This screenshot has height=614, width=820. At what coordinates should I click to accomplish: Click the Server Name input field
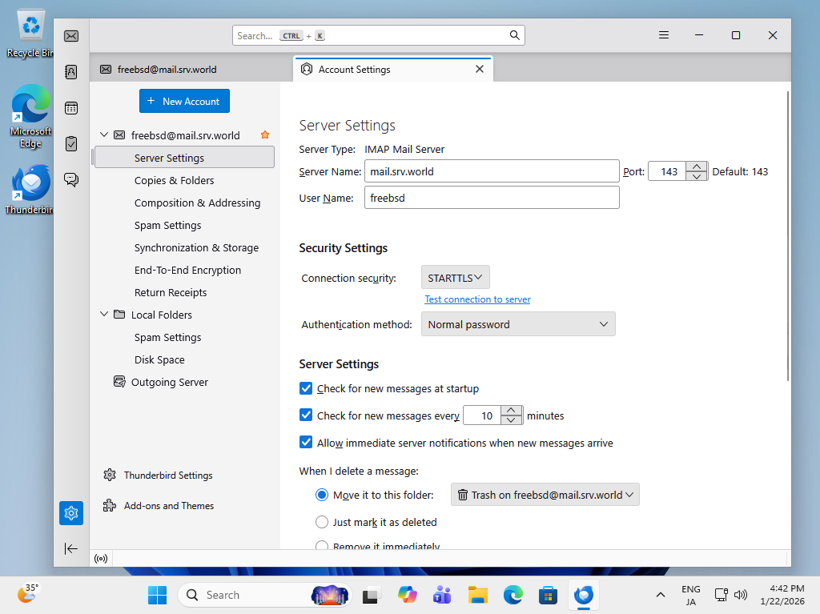[x=492, y=171]
